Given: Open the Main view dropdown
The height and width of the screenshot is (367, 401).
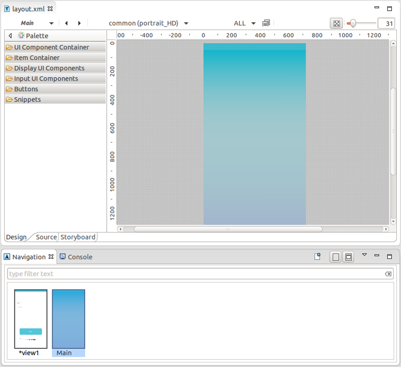Looking at the screenshot, I should click(51, 24).
